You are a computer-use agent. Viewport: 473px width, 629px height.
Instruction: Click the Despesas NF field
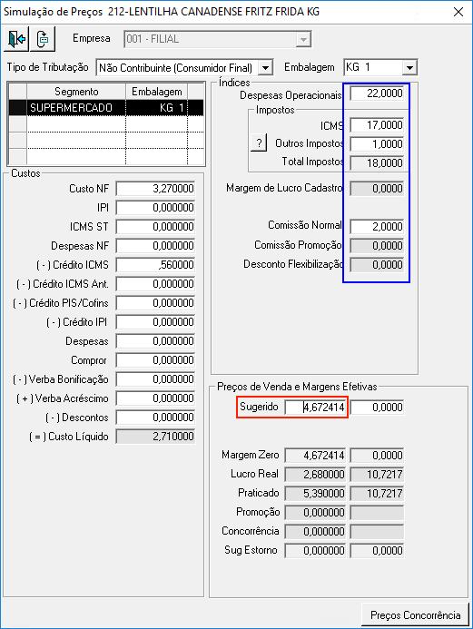[x=155, y=246]
